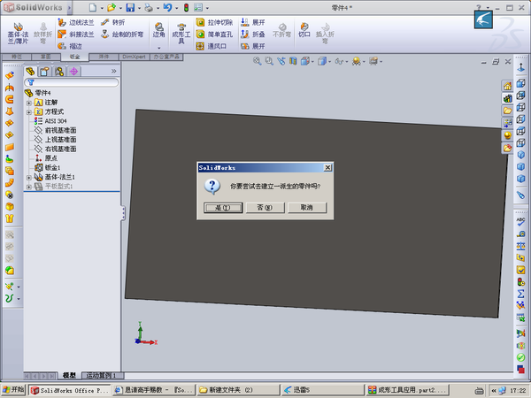This screenshot has width=531, height=398.
Task: Switch to the DimXpert ribbon tab
Action: pyautogui.click(x=135, y=57)
